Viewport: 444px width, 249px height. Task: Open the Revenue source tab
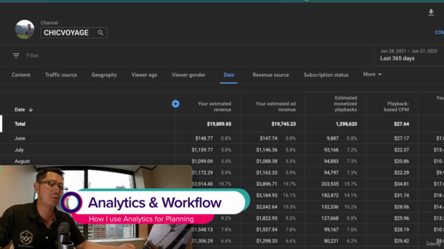[x=271, y=75]
